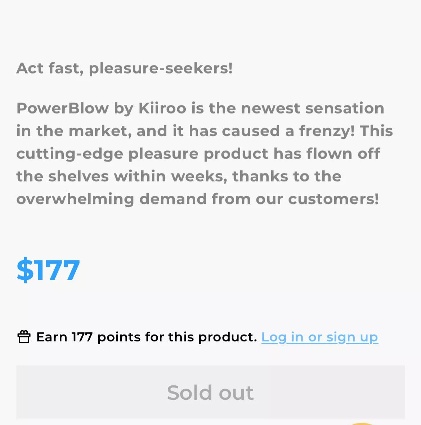Click the word "pleasure-seekers!" in the heading
Screen dimensions: 421x425
(161, 68)
